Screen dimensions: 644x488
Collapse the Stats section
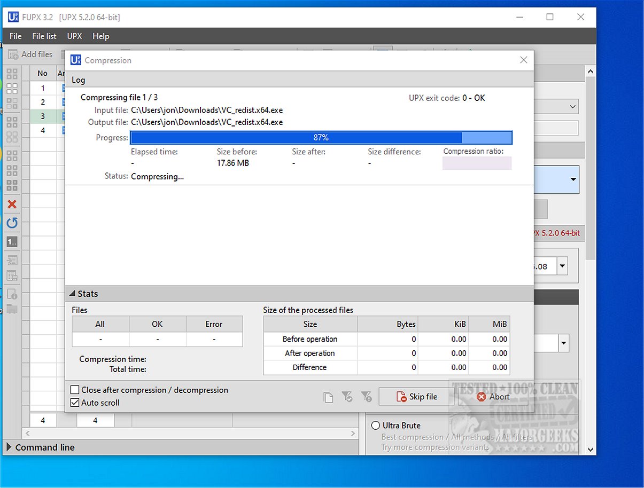point(72,294)
